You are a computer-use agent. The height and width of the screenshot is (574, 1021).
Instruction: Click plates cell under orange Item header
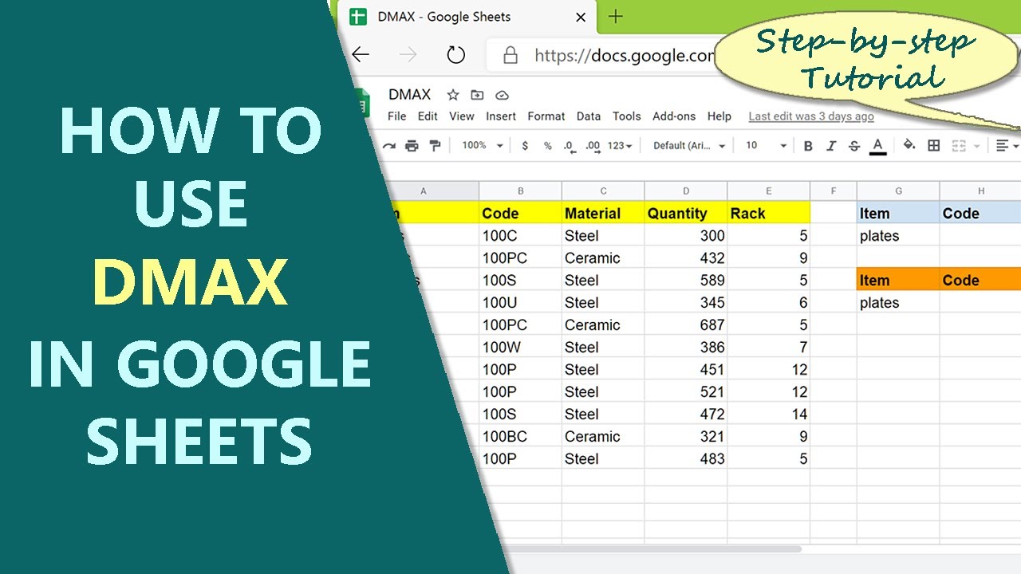pyautogui.click(x=898, y=302)
